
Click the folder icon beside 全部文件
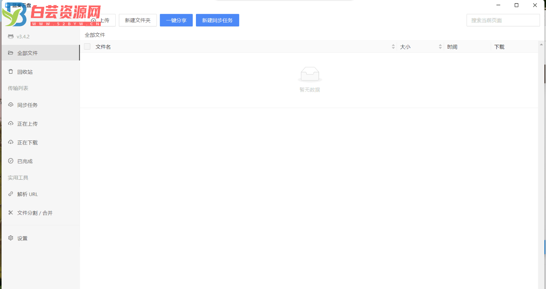11,53
